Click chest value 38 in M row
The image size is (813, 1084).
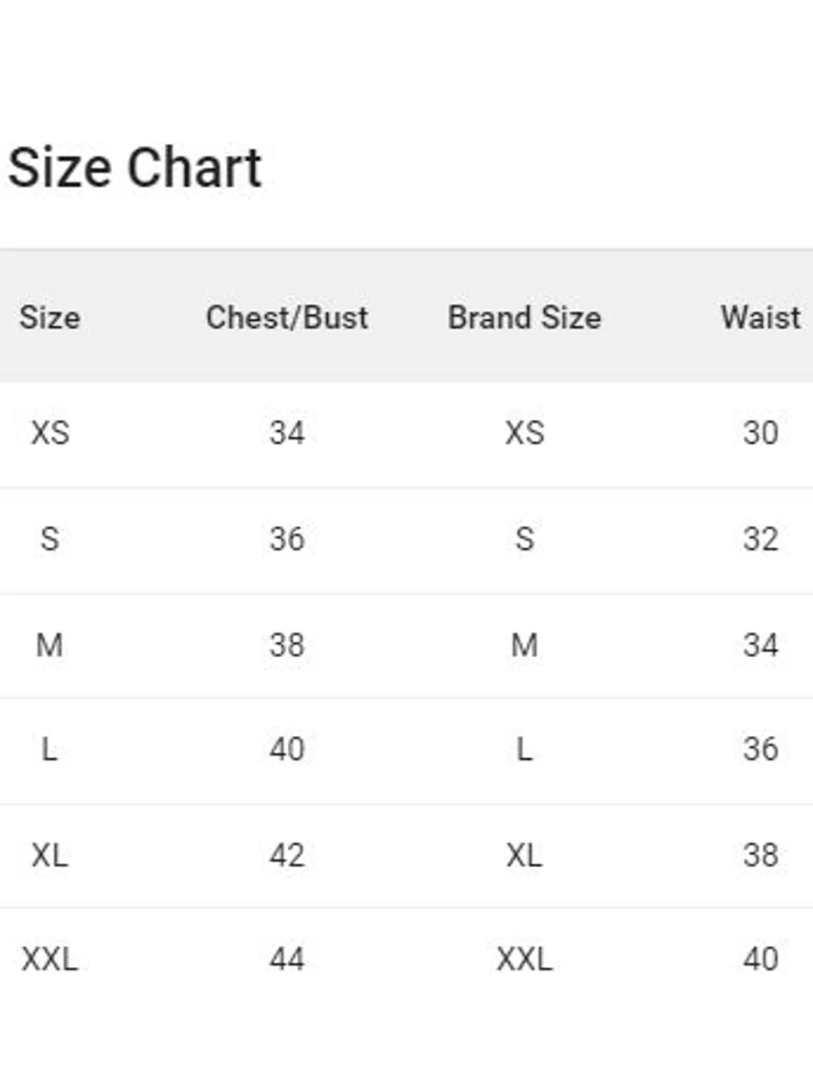click(287, 645)
